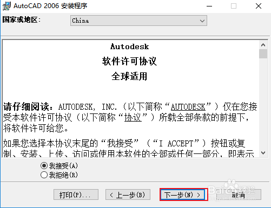Viewport: 271px width, 208px height.
Task: Click the license agreement scrollbar thumb
Action: tap(263, 54)
